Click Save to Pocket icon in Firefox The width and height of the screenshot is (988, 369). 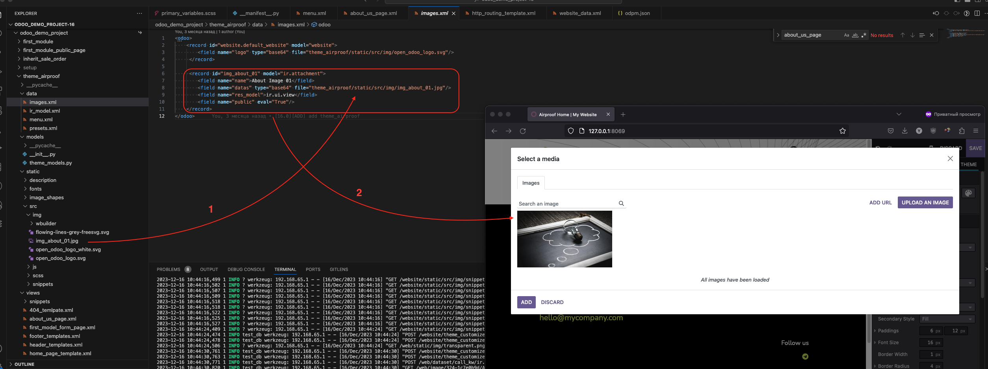[891, 131]
